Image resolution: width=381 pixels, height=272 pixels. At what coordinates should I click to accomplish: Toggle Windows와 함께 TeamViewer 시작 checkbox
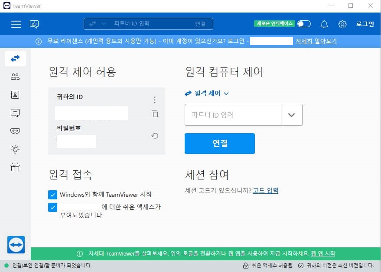pyautogui.click(x=52, y=195)
